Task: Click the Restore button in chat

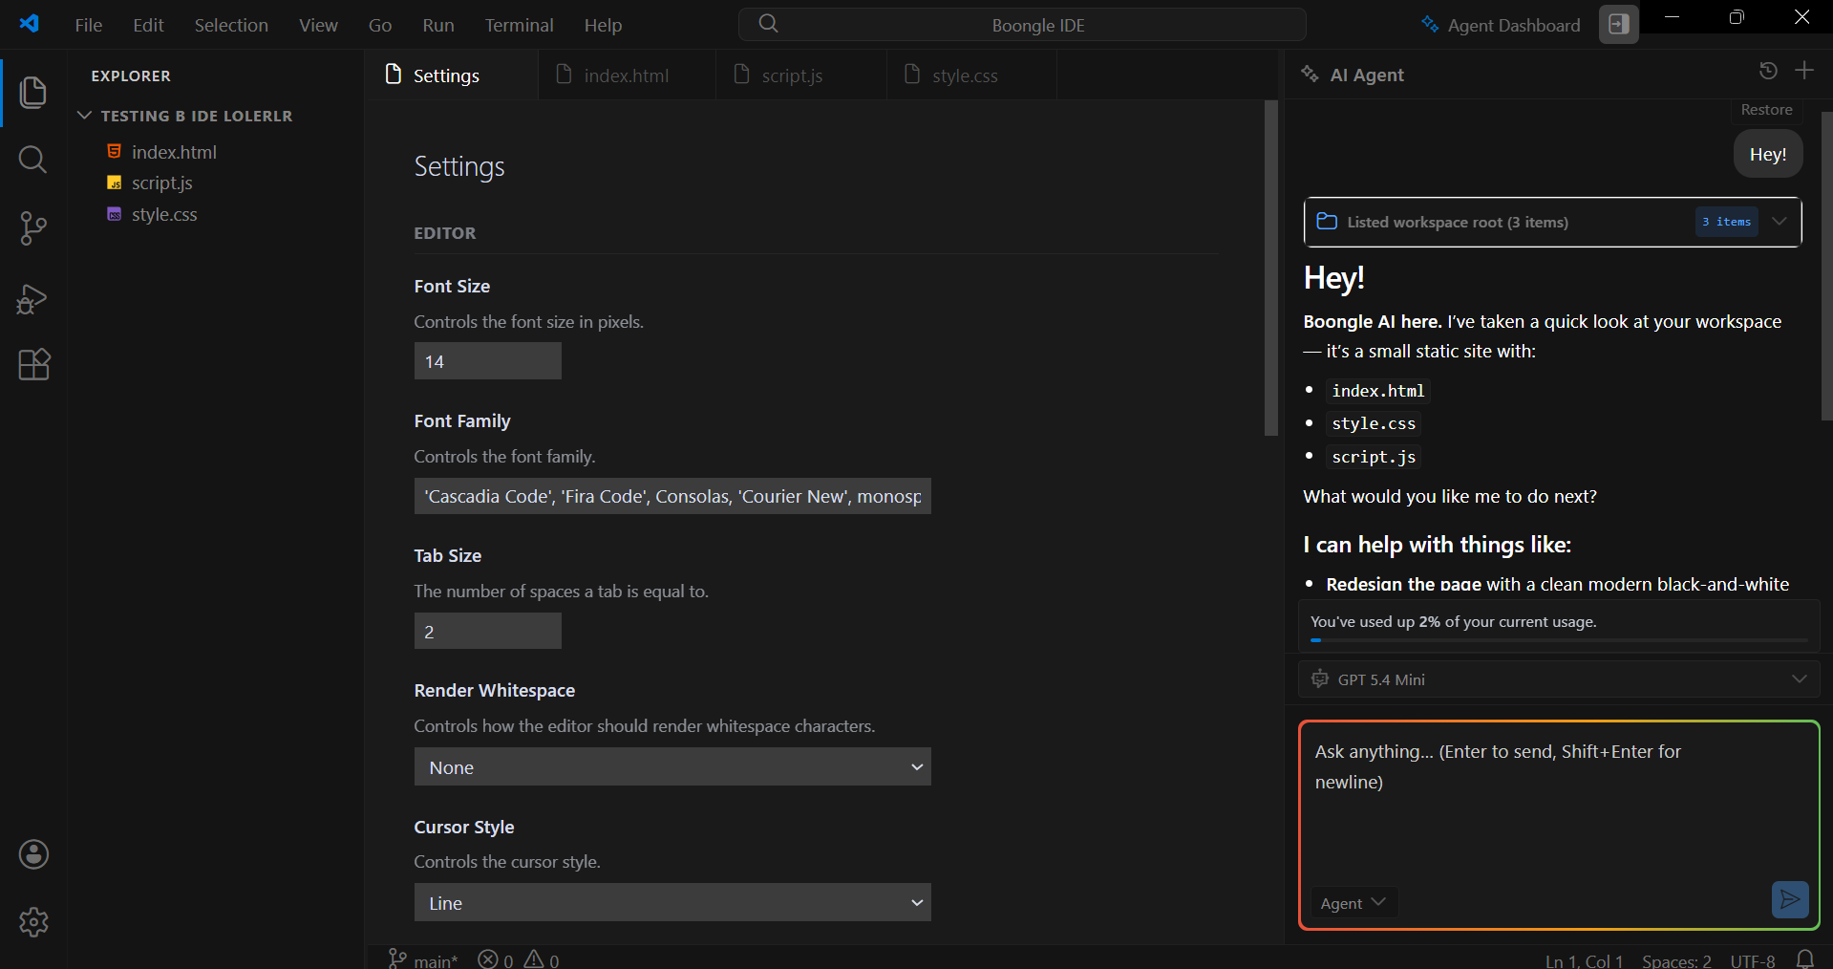Action: (1766, 110)
